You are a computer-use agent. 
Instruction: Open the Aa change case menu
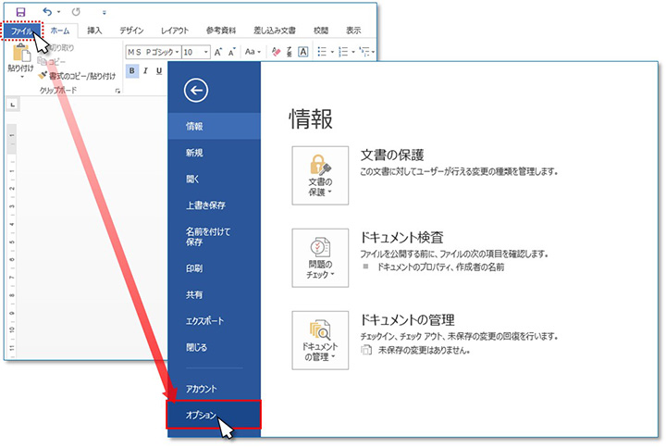click(x=253, y=52)
